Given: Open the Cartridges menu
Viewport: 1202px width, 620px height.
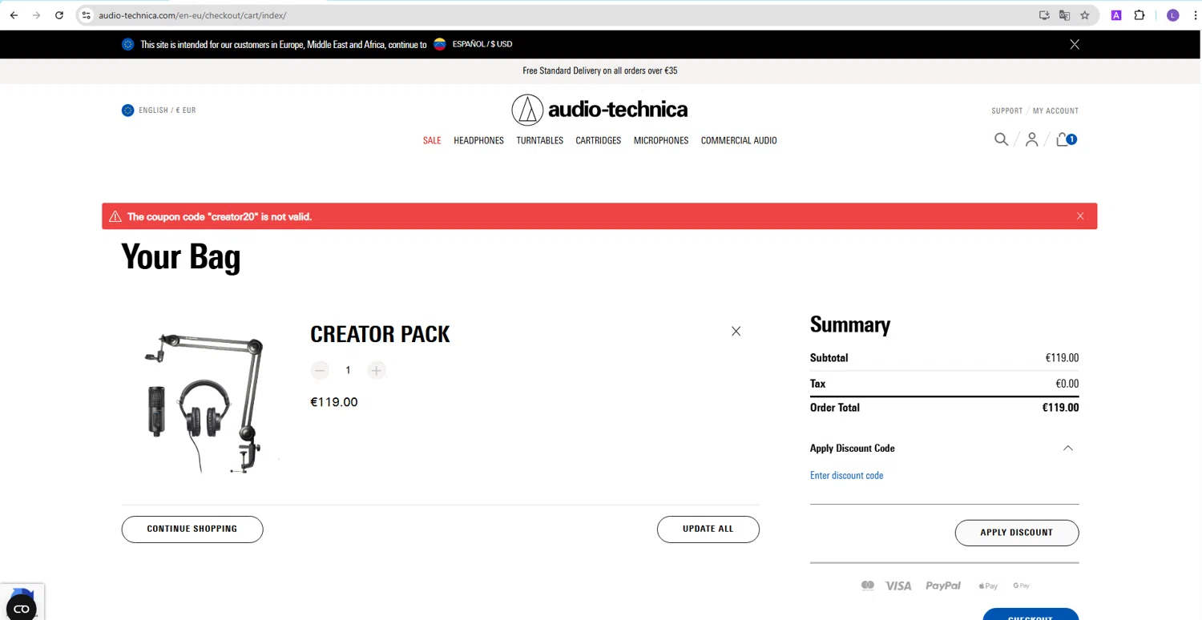Looking at the screenshot, I should pos(598,140).
